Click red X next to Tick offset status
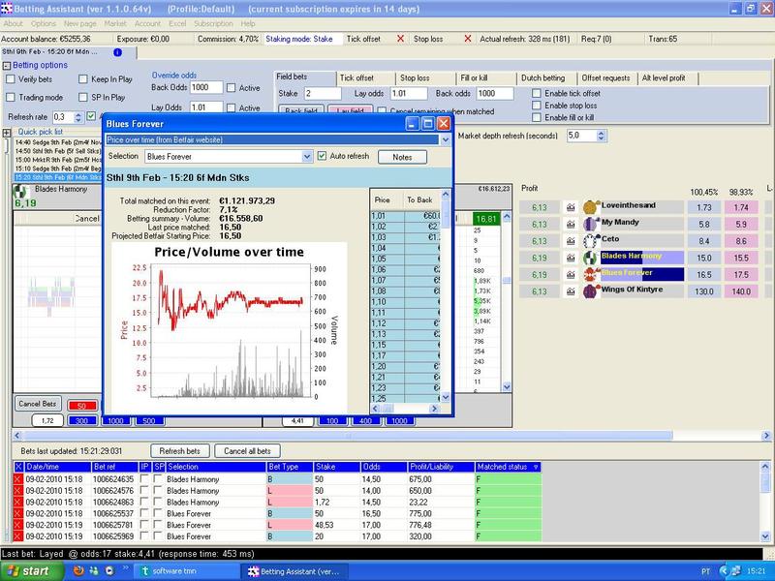 tap(400, 39)
